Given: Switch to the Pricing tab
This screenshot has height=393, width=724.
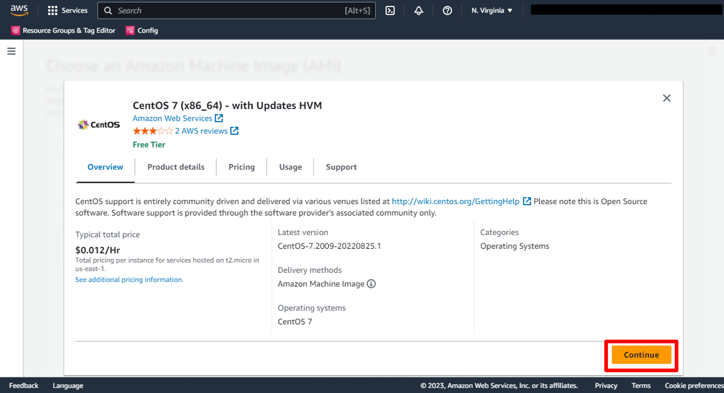Looking at the screenshot, I should (241, 167).
